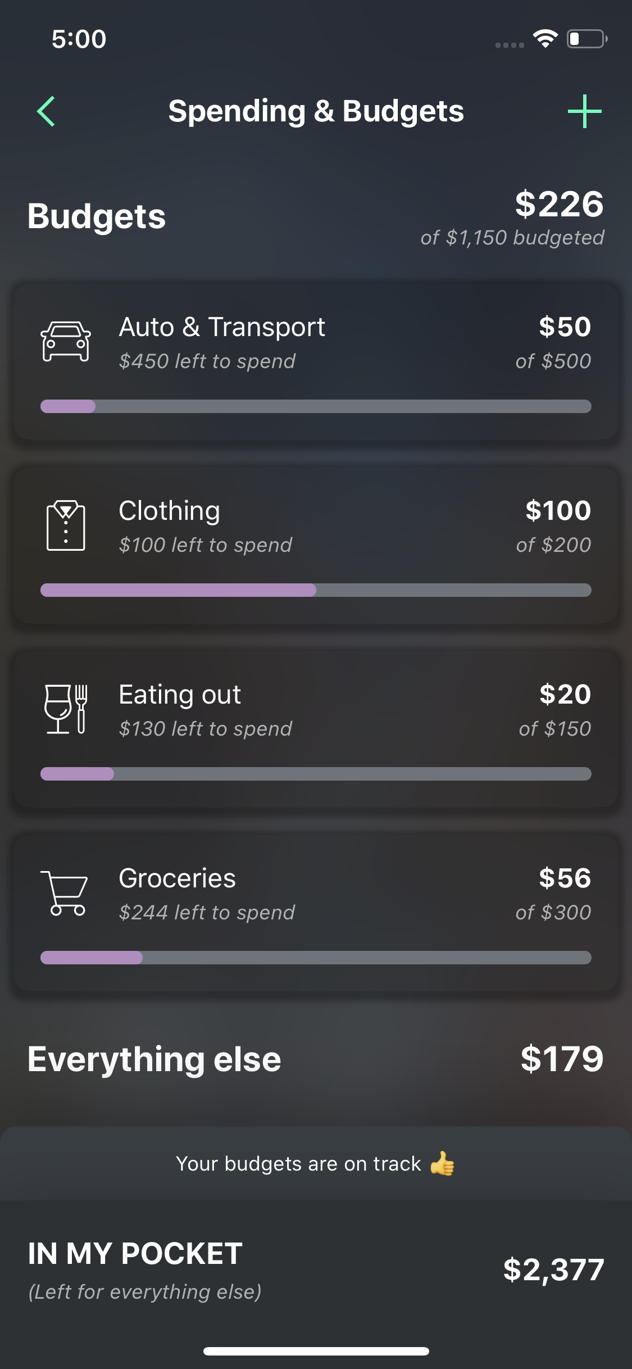Tap the $226 total budgeted amount

click(559, 204)
